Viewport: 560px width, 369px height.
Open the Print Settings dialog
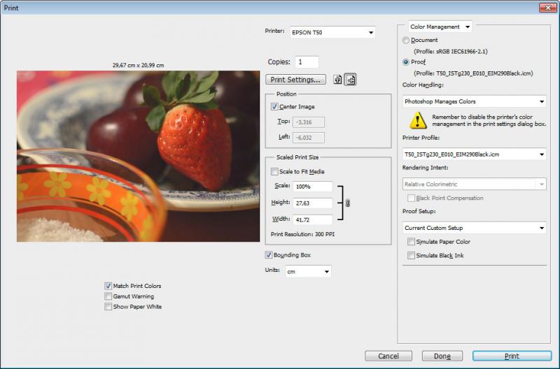(x=295, y=80)
